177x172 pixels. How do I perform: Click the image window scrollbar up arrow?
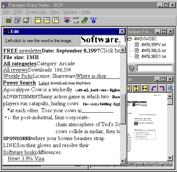170,96
